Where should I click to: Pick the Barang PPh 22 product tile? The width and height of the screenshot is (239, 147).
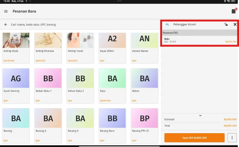145,125
